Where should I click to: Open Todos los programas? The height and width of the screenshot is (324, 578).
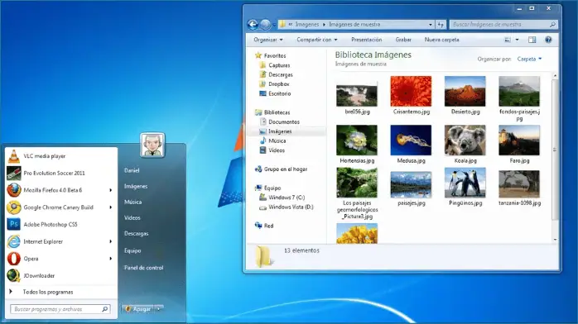tap(48, 292)
